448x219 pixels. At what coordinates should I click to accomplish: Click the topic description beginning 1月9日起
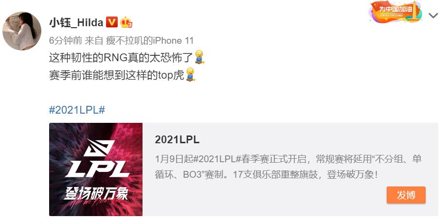coord(288,167)
